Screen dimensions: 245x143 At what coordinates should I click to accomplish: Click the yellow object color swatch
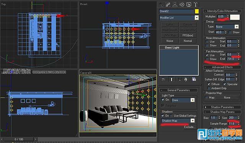(x=197, y=11)
